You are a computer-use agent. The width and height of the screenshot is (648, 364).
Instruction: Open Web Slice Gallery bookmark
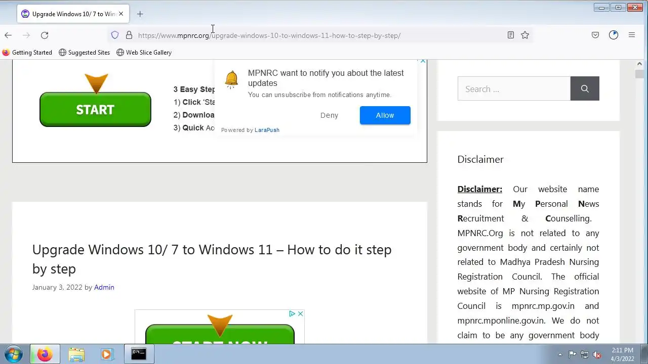[x=144, y=52]
